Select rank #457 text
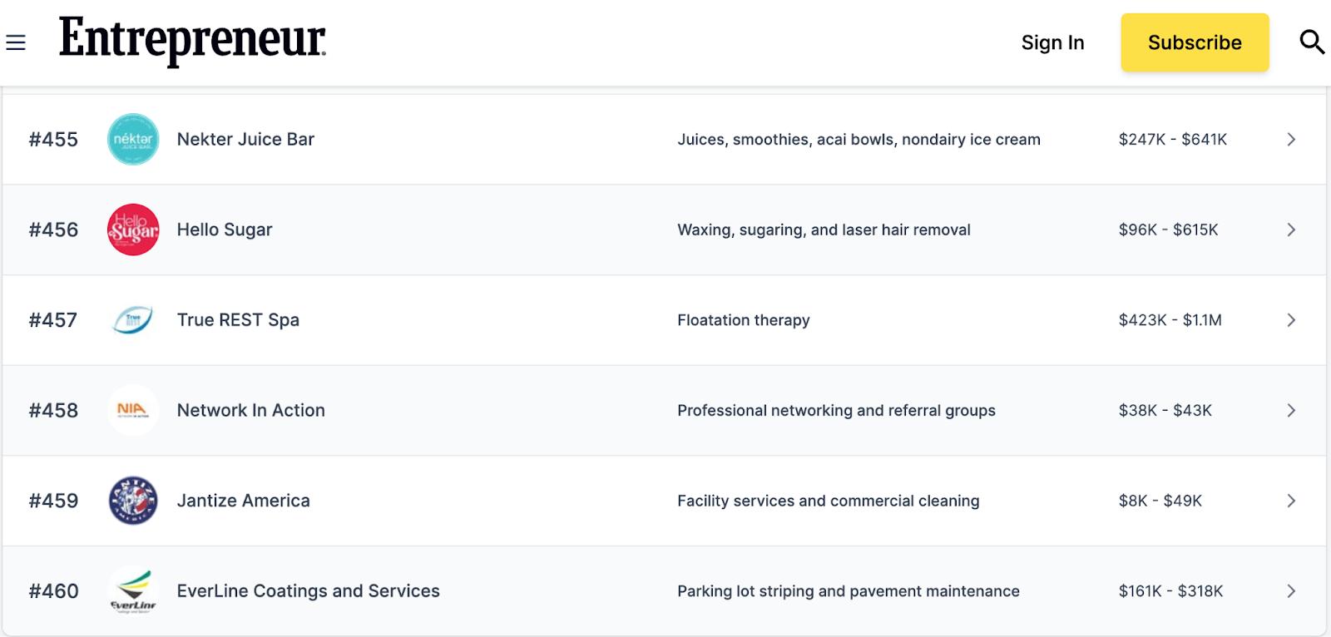 53,320
